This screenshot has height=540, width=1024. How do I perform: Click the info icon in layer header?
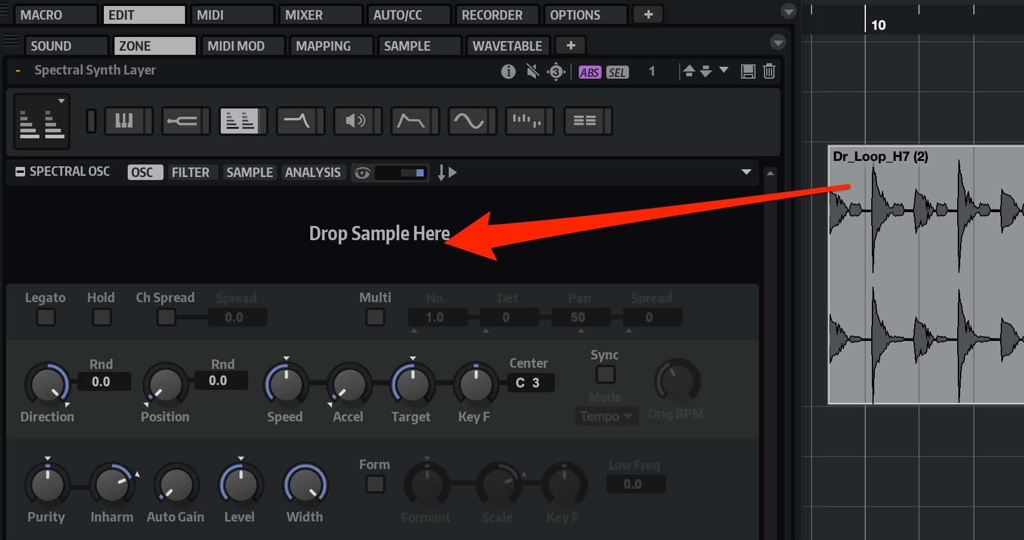pos(508,72)
